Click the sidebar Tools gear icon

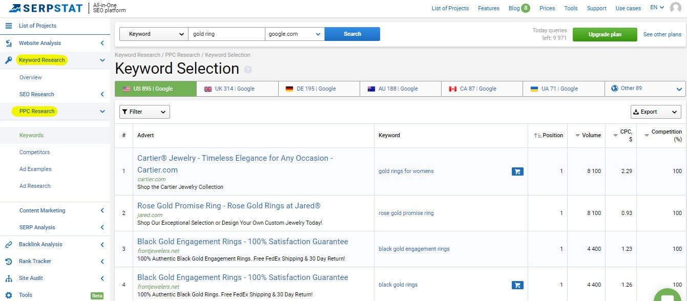click(x=9, y=295)
